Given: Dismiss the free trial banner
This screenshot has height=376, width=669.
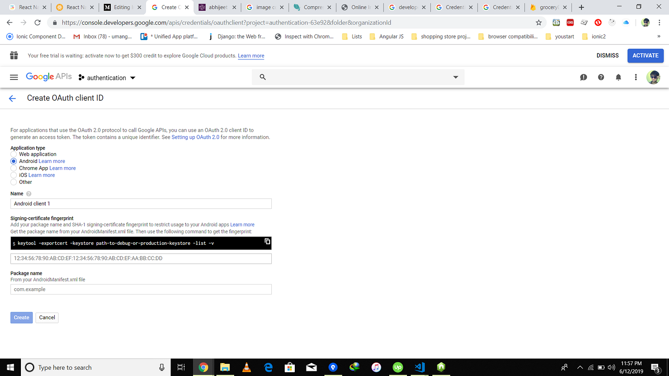Looking at the screenshot, I should click(x=608, y=56).
